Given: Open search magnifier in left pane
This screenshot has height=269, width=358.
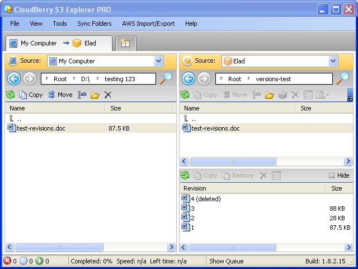Looking at the screenshot, I should click(x=166, y=78).
